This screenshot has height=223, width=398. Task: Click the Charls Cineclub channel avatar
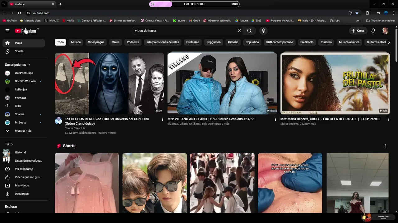tap(58, 120)
